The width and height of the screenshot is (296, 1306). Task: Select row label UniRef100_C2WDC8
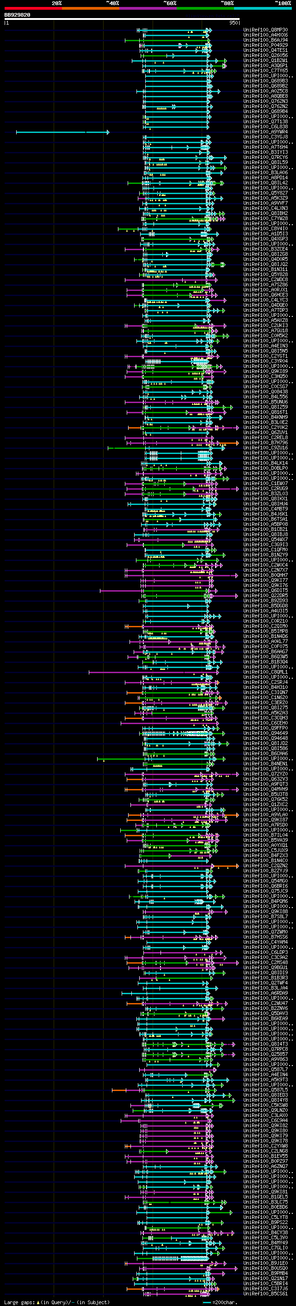click(265, 279)
